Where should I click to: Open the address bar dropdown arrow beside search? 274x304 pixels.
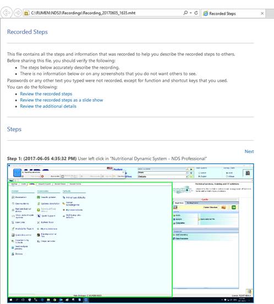pos(191,13)
